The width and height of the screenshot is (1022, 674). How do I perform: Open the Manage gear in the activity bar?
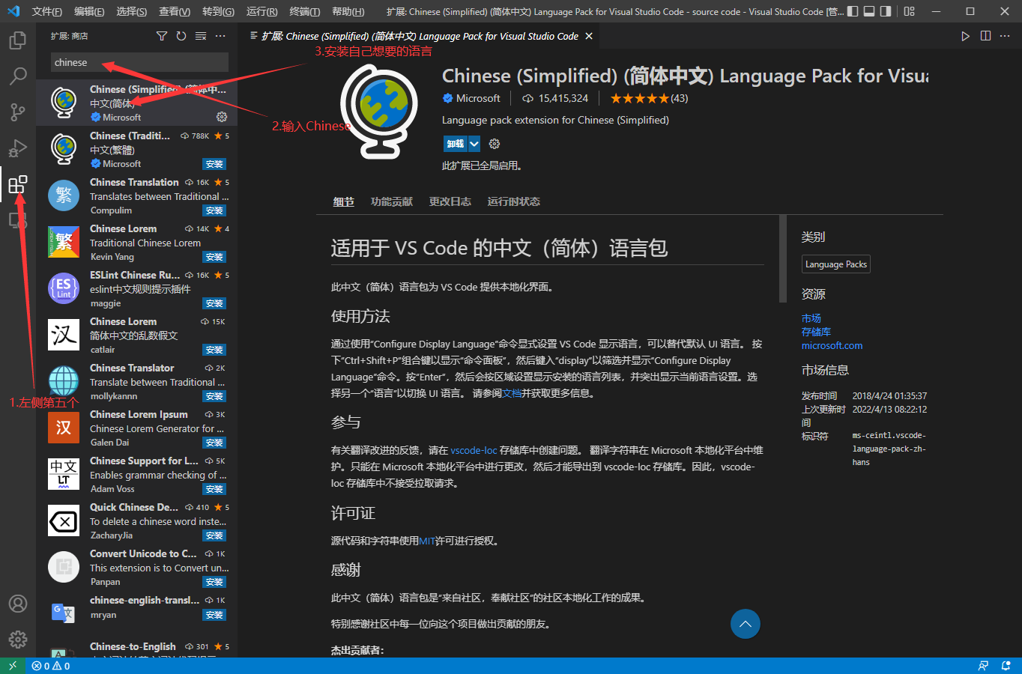pos(18,640)
